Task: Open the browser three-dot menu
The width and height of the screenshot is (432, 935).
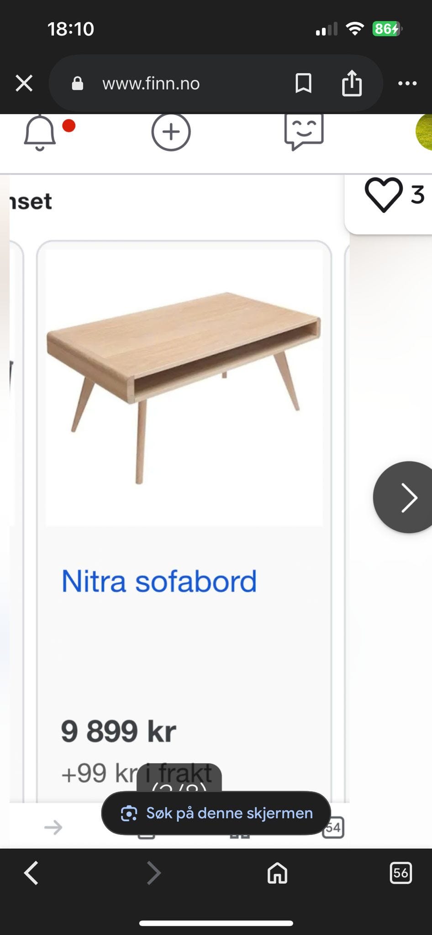Action: point(407,84)
